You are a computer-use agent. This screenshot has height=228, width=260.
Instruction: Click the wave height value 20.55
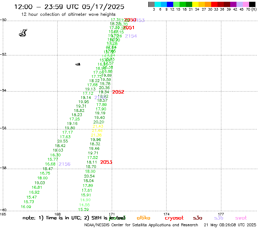pyautogui.click(x=63, y=141)
